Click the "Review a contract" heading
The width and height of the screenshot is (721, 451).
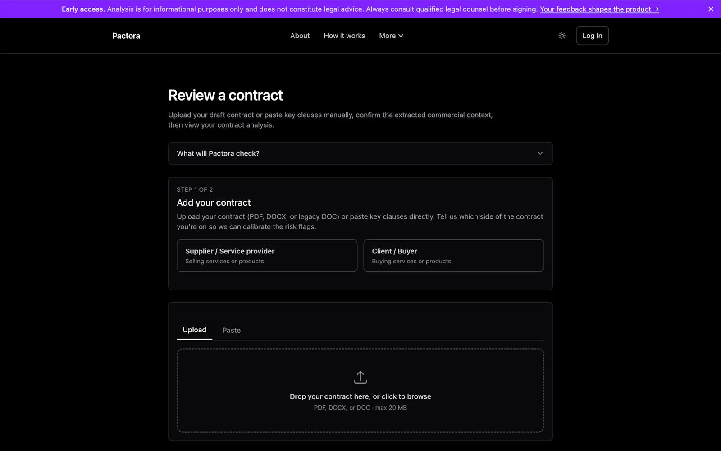[226, 95]
